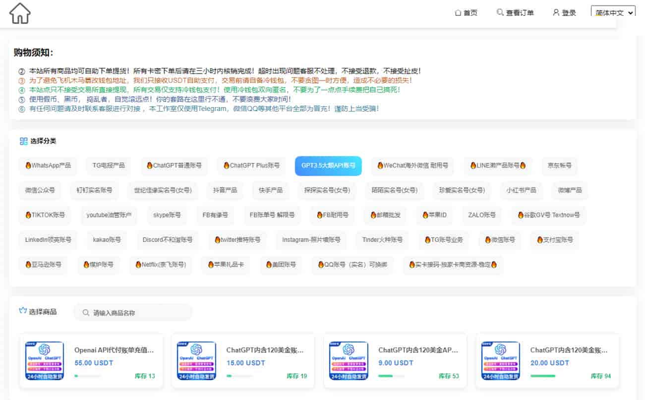Click the house logo icon at top-left

[x=20, y=13]
